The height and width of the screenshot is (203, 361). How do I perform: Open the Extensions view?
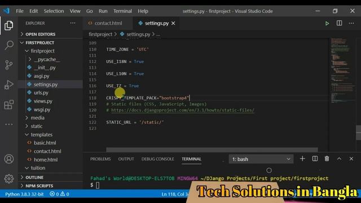click(x=9, y=105)
